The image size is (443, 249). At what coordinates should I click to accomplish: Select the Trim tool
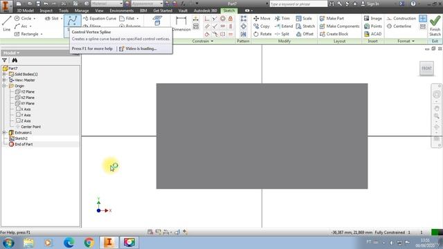coord(282,19)
